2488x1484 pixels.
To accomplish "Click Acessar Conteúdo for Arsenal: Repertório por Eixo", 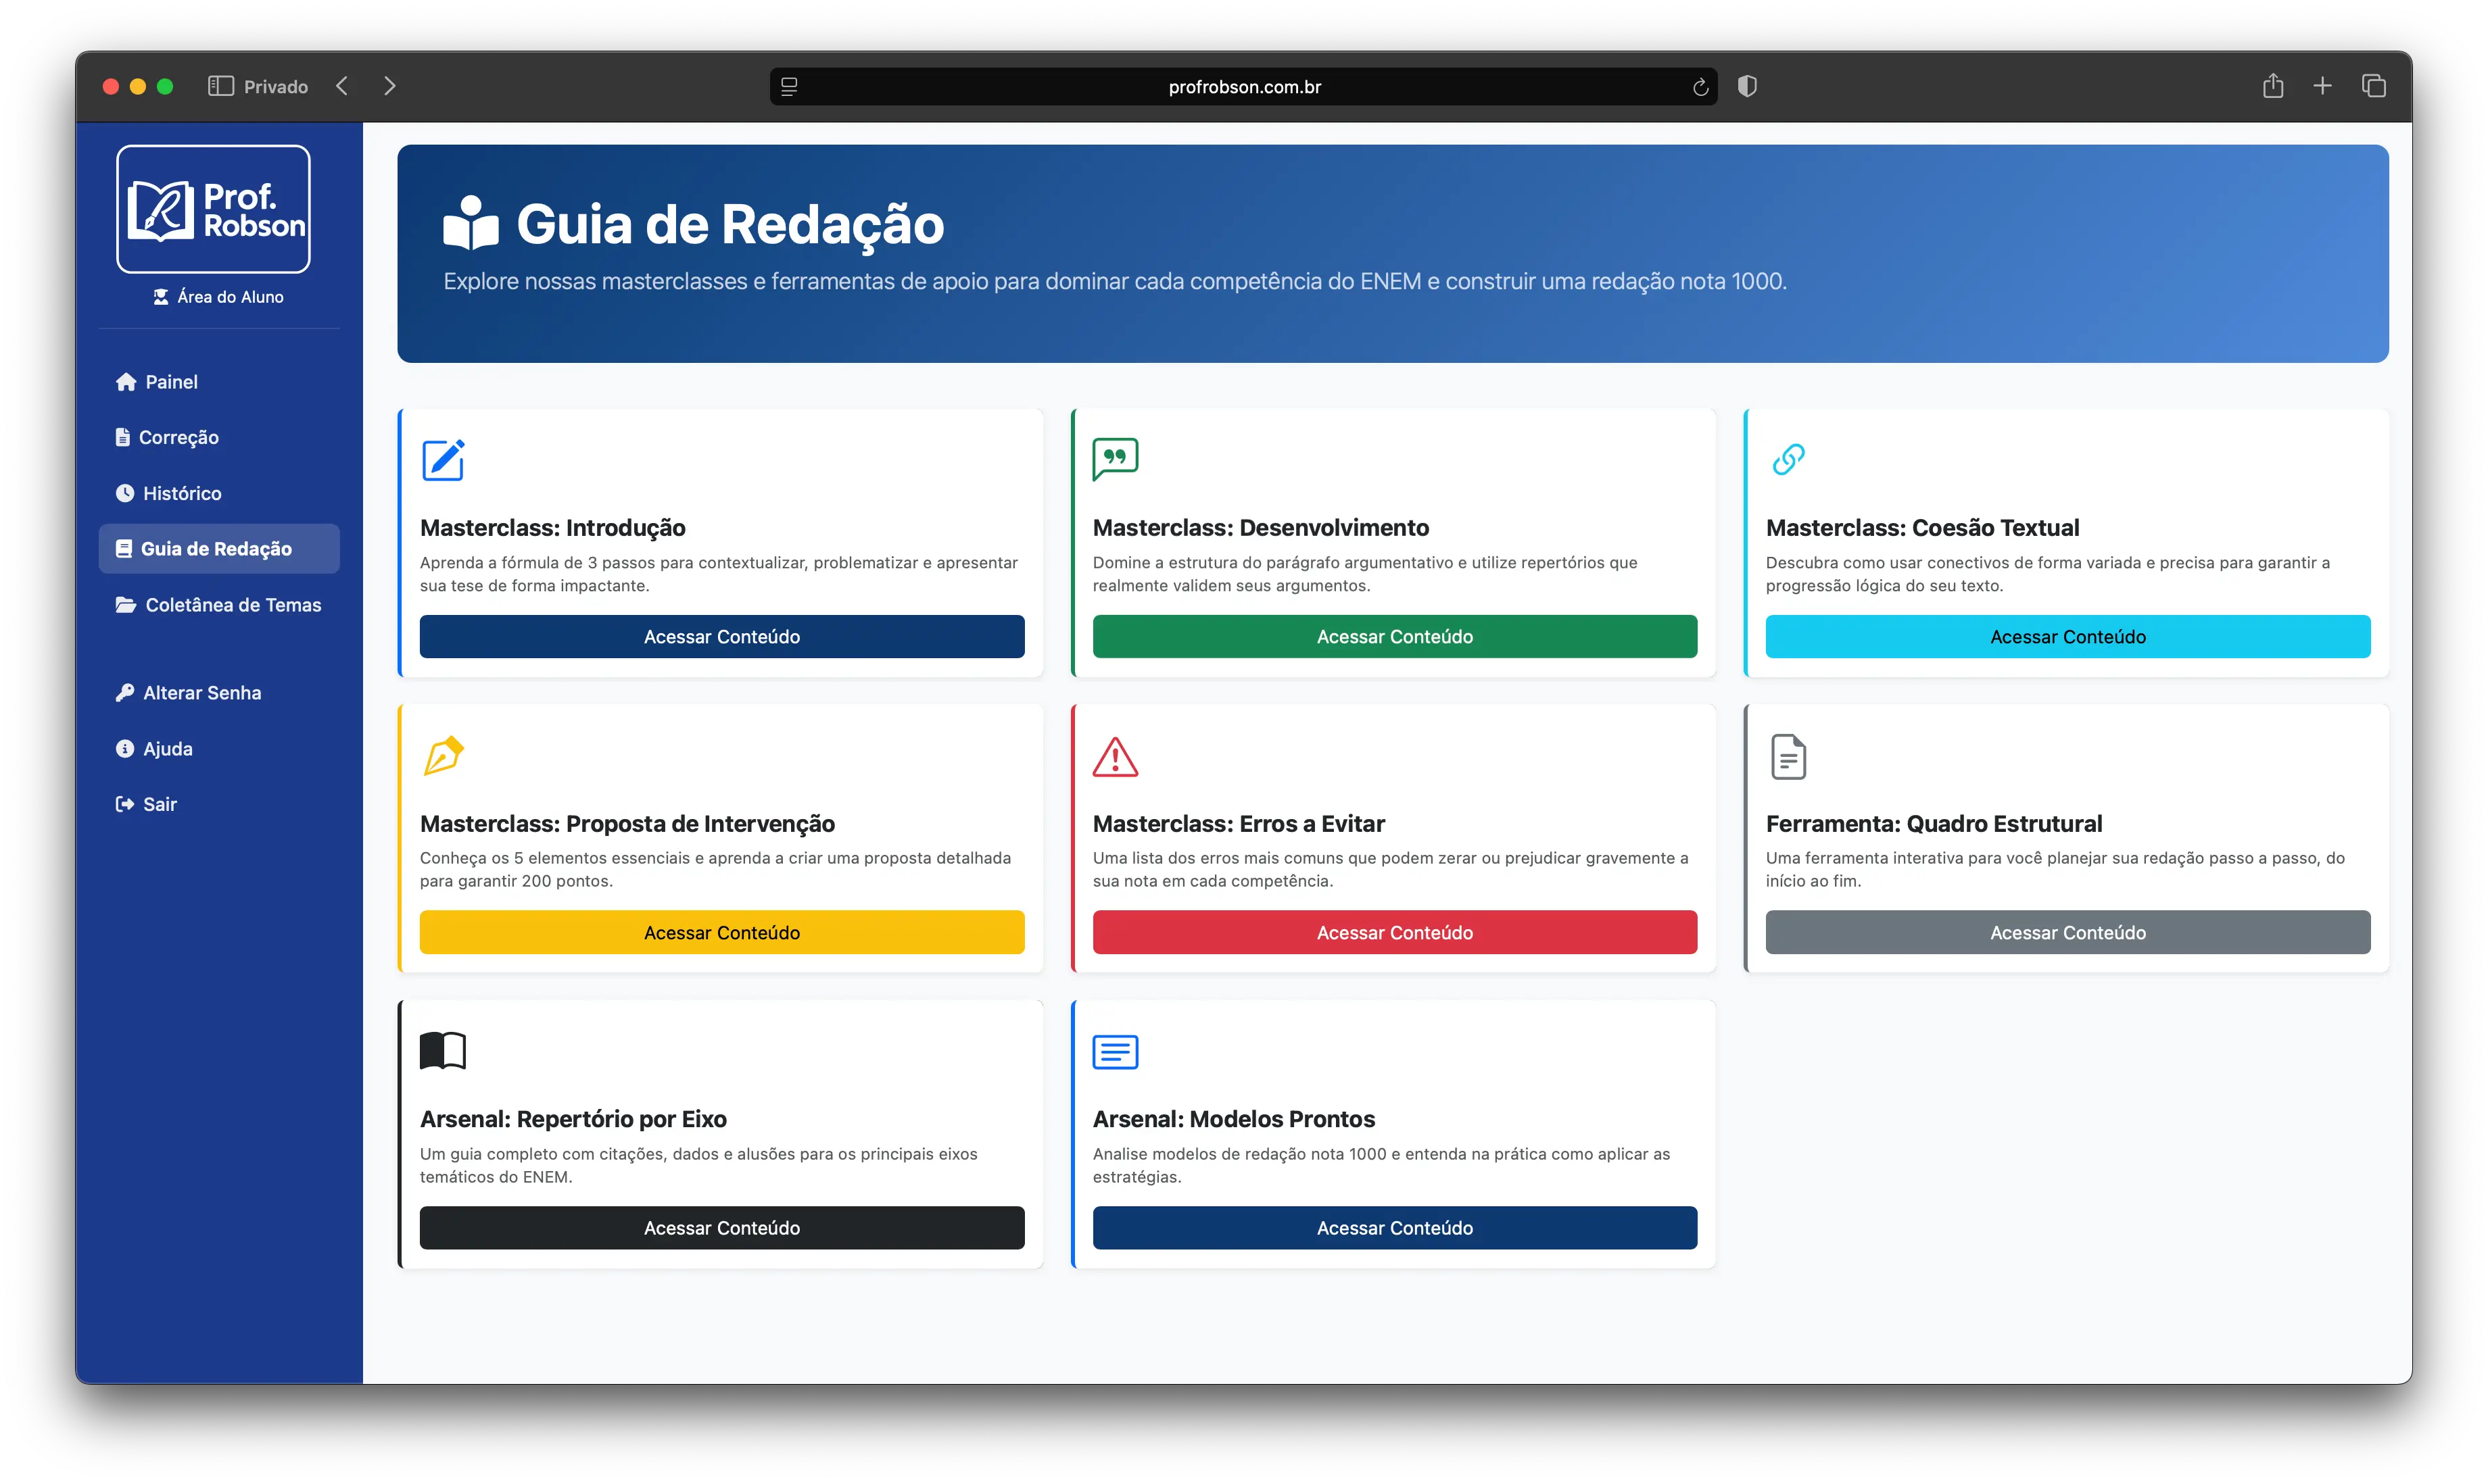I will point(722,1228).
